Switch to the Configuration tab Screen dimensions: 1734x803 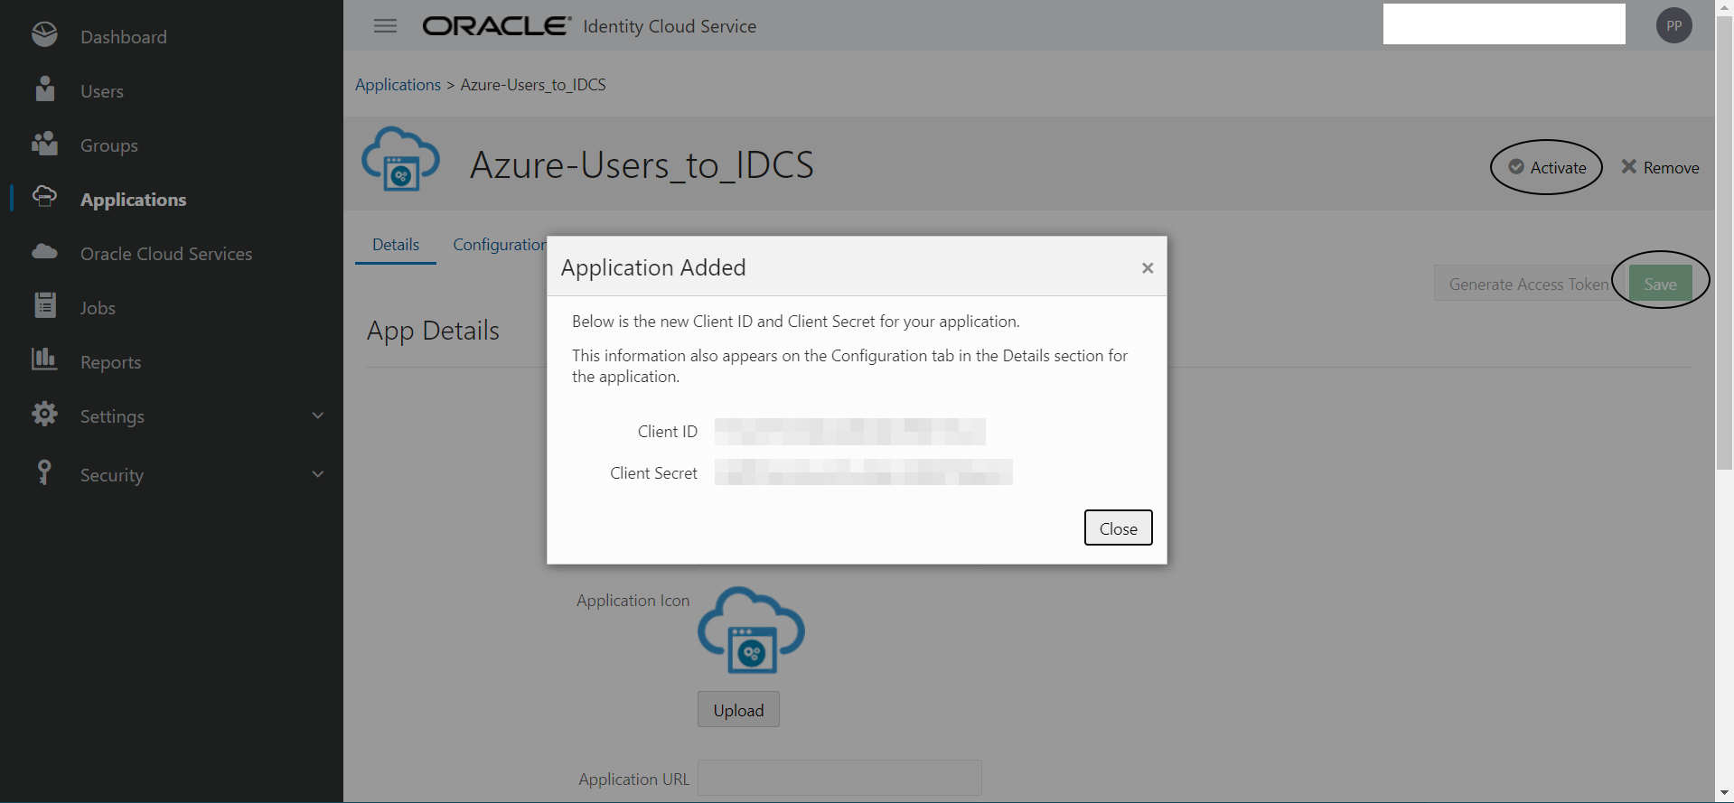(x=499, y=245)
